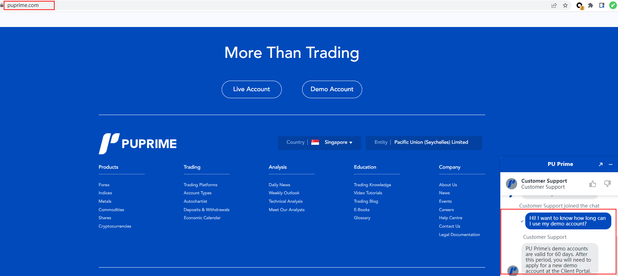Open the Autochartist link

(195, 201)
